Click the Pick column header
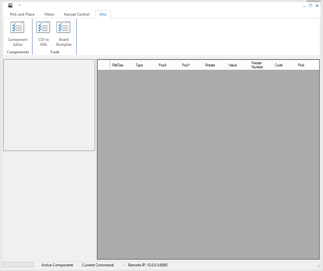This screenshot has width=323, height=271. click(x=307, y=65)
